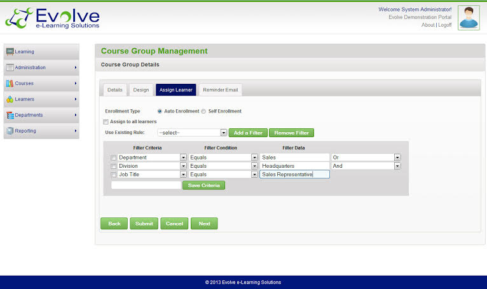Open the Departments menu item

(41, 115)
